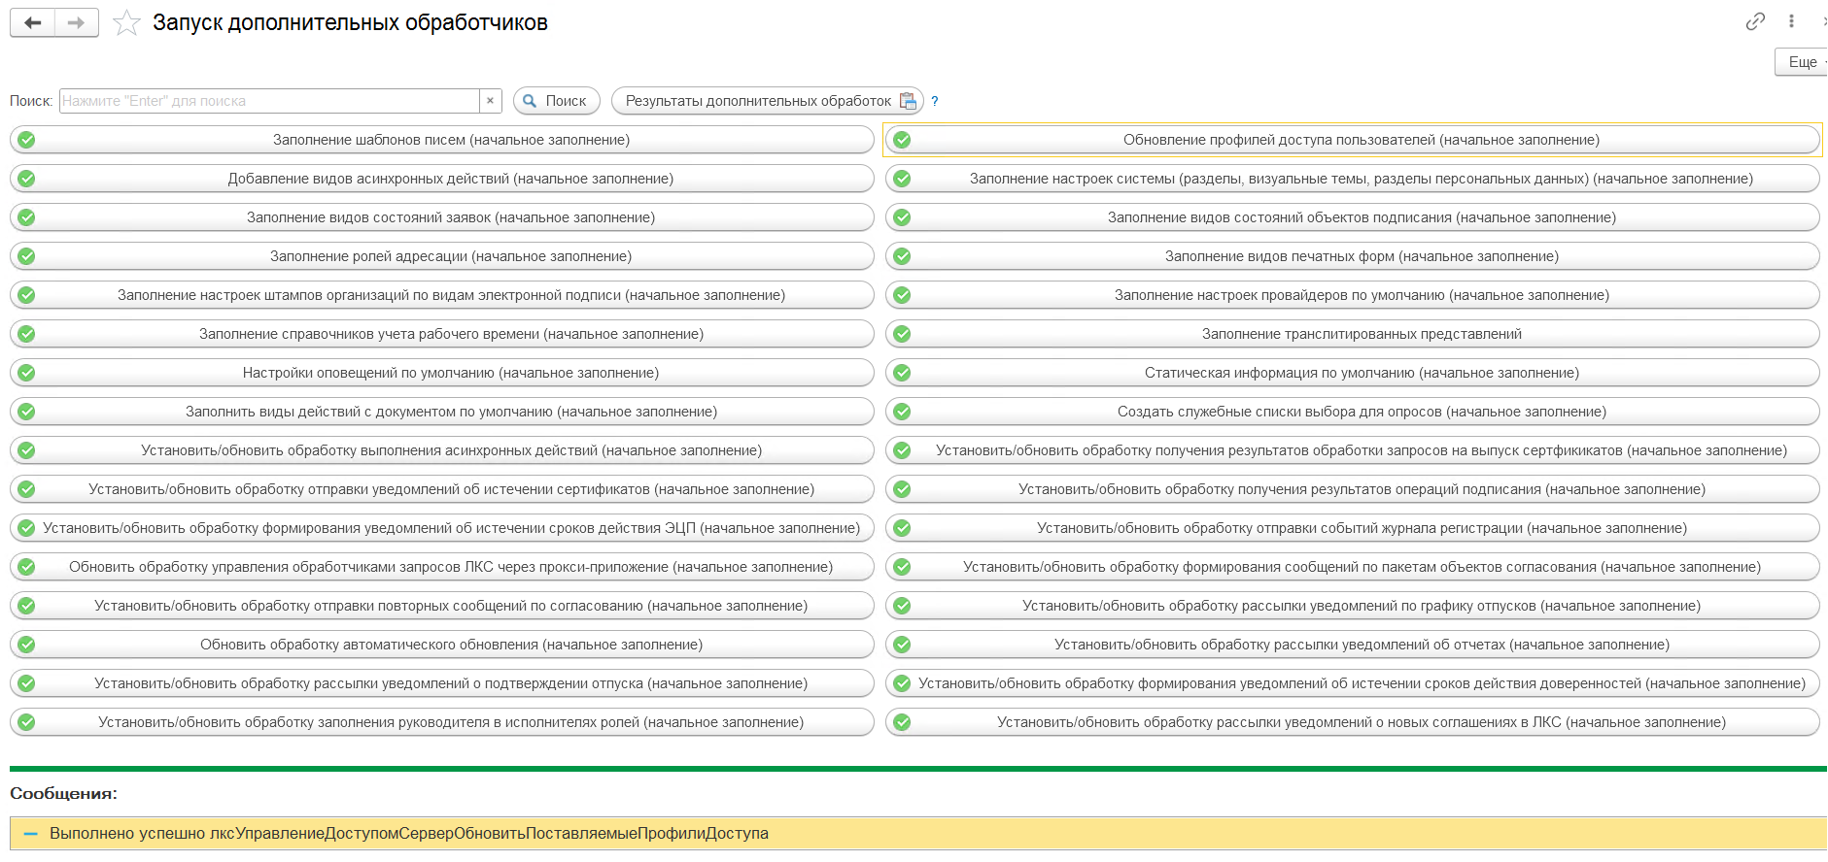Collapse the success message with the minus icon
1828x862 pixels.
click(x=30, y=834)
